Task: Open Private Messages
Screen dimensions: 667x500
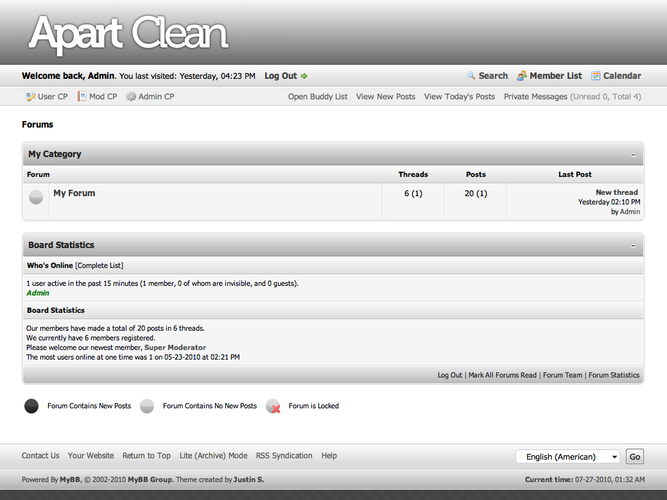Action: (x=535, y=97)
